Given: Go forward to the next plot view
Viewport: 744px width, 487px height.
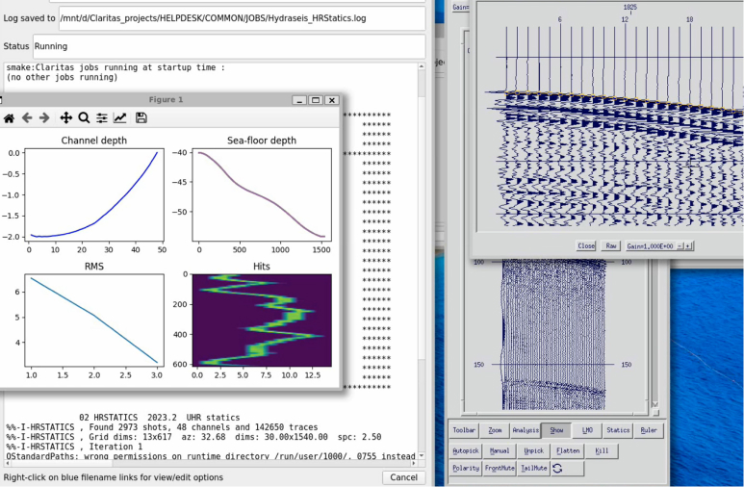Looking at the screenshot, I should click(x=44, y=118).
